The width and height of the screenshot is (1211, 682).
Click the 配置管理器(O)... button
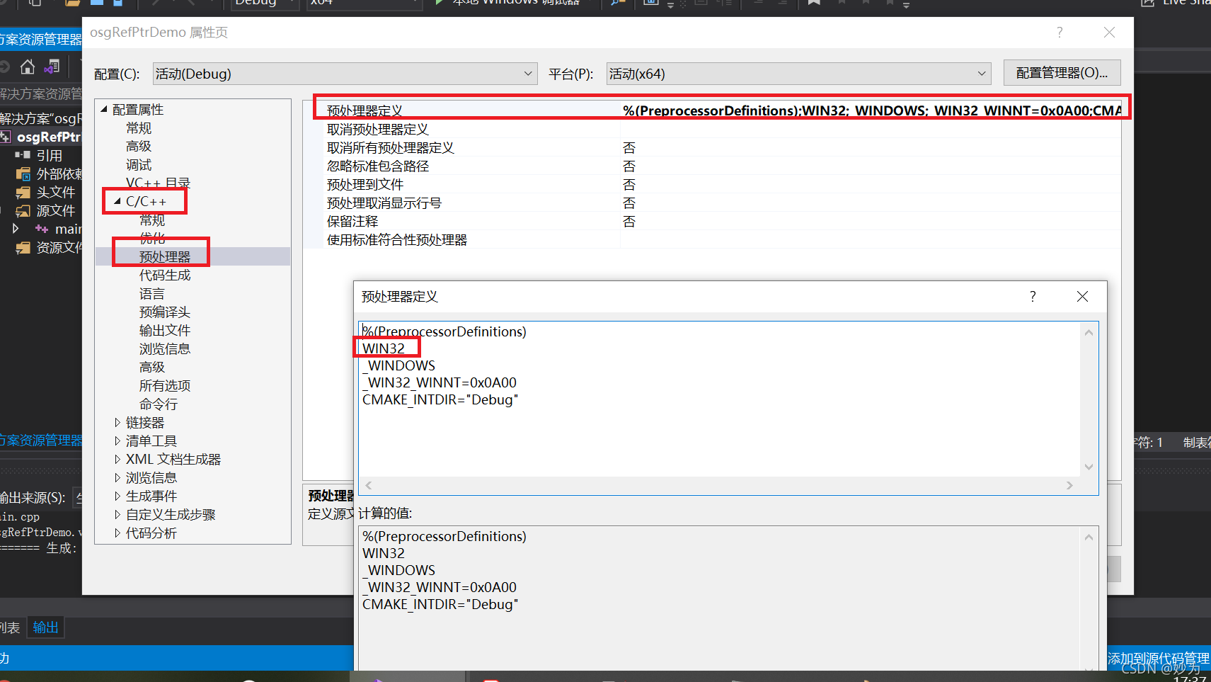(x=1062, y=73)
